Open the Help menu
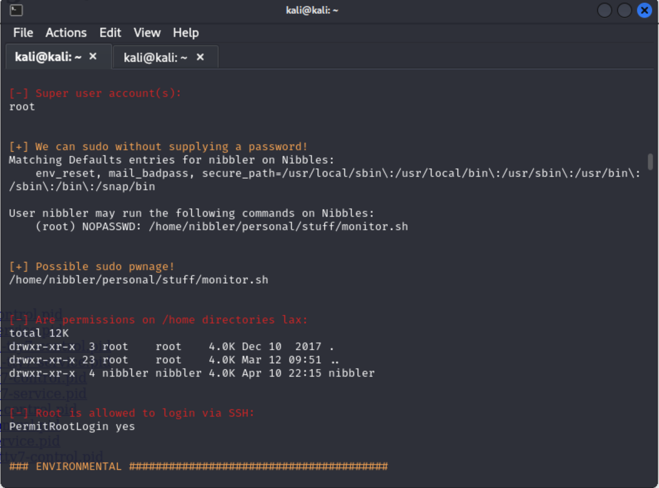This screenshot has width=659, height=488. click(x=186, y=33)
